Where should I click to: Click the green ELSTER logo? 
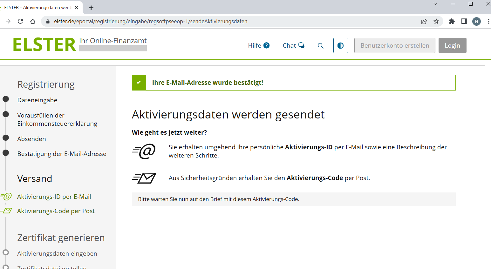point(44,44)
